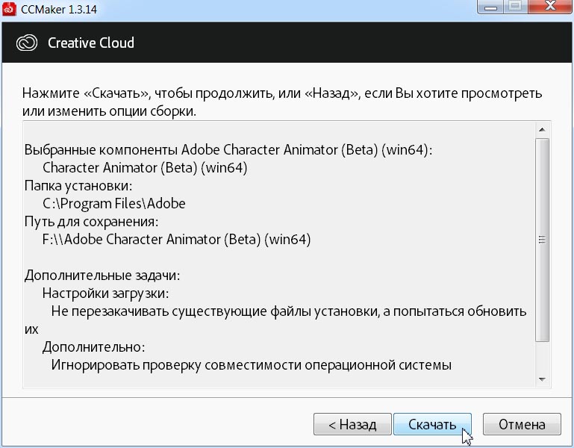Screen dimensions: 574x448
Task: Click the Creative Cloud logo in header
Action: click(x=28, y=43)
